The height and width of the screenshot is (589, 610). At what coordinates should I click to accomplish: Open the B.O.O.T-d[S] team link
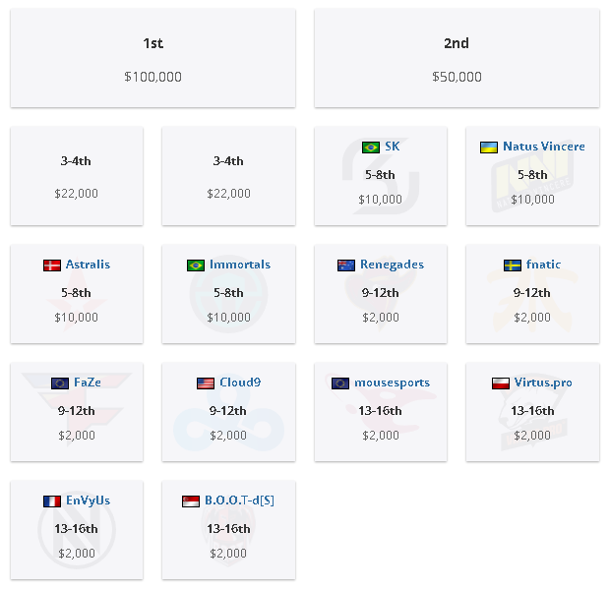click(x=240, y=501)
